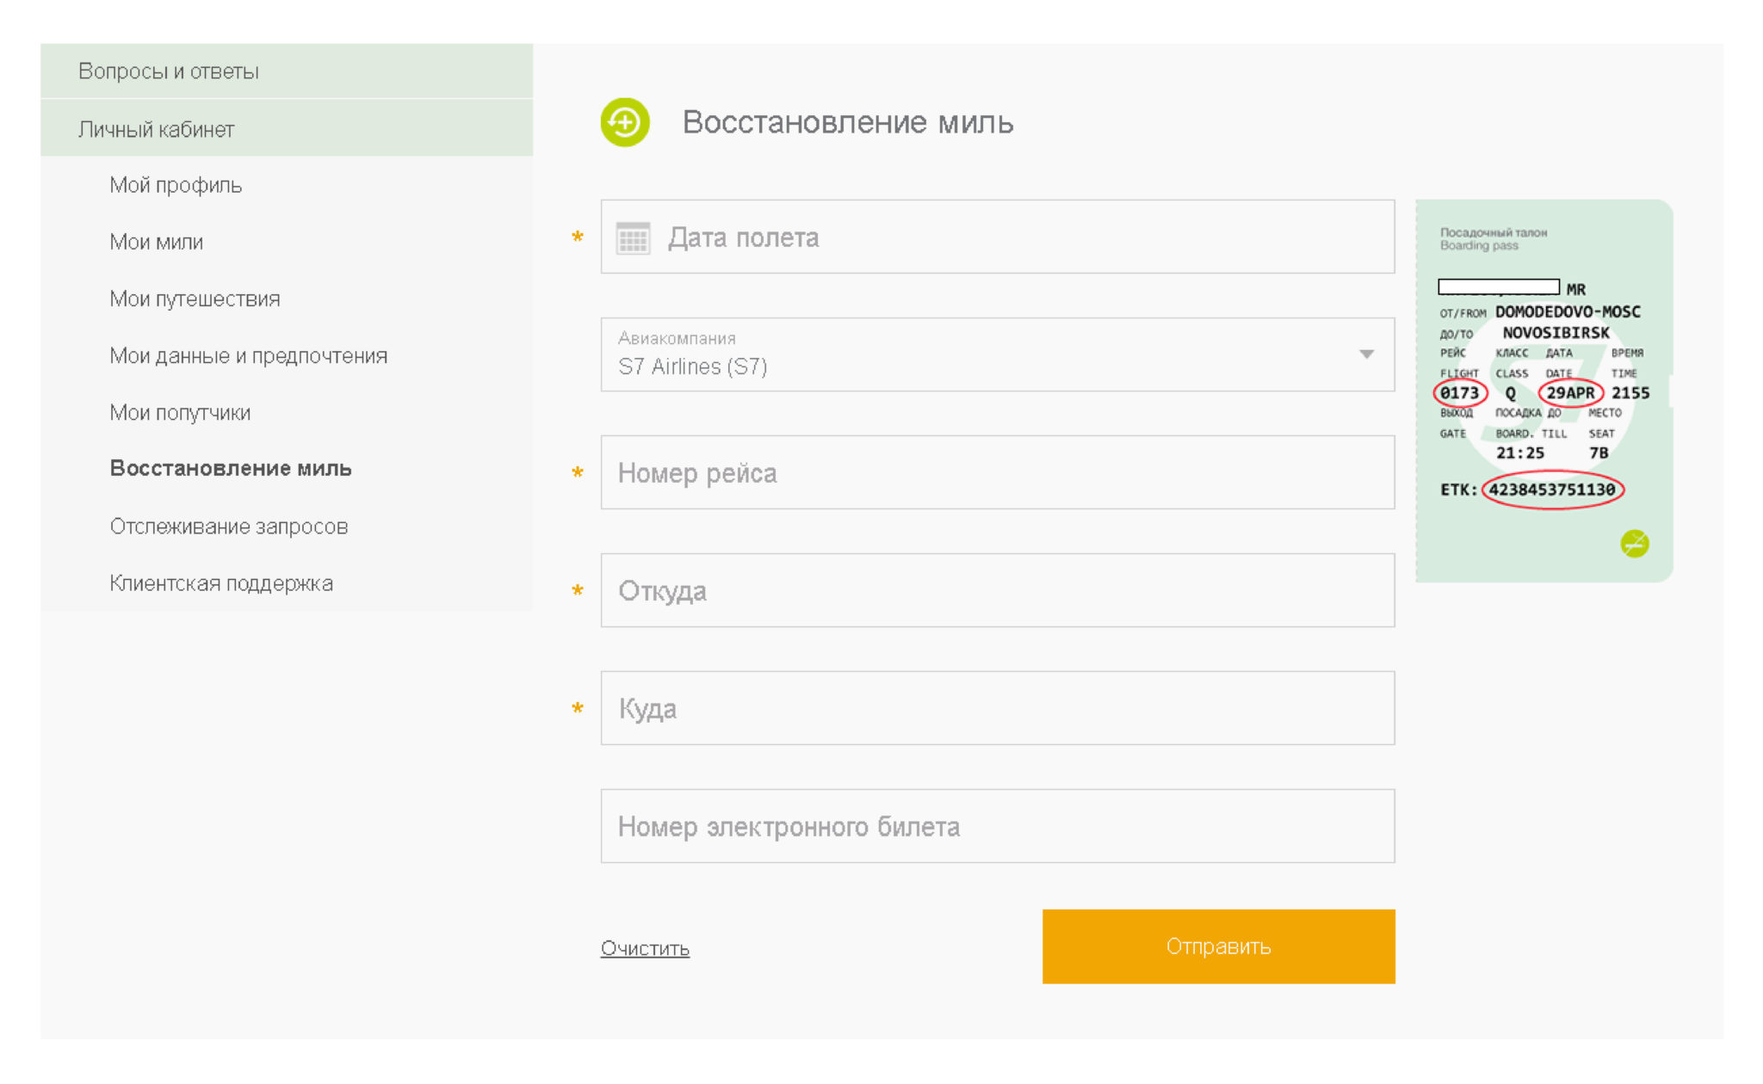This screenshot has width=1763, height=1084.
Task: Click the boarding pass sample image
Action: click(x=1544, y=391)
